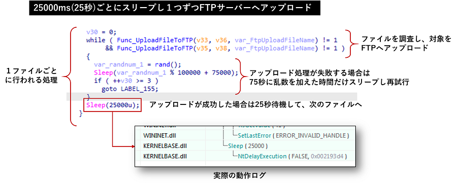
Task: Select the "goto LABEL_155;" statement
Action: (129, 89)
